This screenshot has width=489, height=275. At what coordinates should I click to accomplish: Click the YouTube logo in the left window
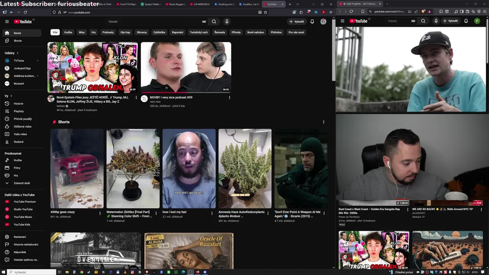pos(24,22)
